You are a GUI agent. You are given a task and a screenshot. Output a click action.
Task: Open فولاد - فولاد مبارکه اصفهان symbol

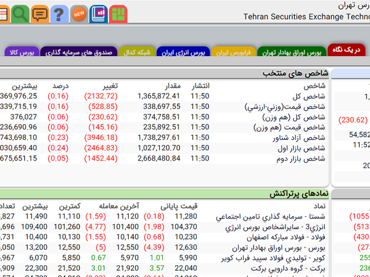click(x=286, y=237)
